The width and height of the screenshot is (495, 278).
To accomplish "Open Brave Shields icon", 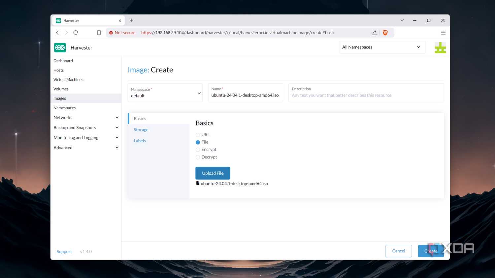I will (x=385, y=33).
